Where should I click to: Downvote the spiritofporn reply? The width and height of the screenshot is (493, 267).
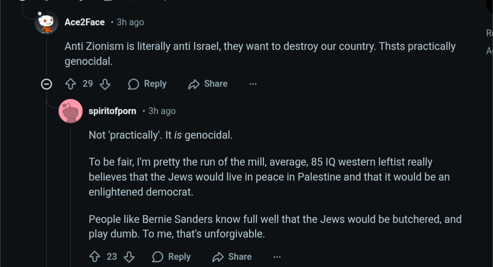[129, 257]
